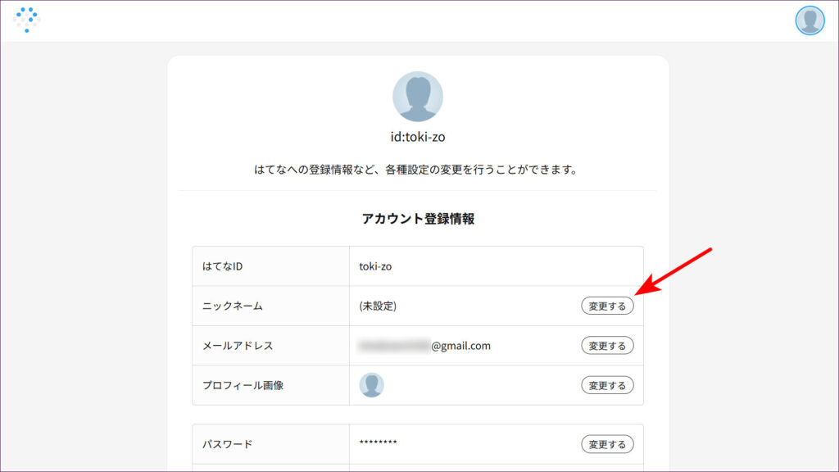Click the masked ******** password value
Image resolution: width=839 pixels, height=472 pixels.
[378, 443]
